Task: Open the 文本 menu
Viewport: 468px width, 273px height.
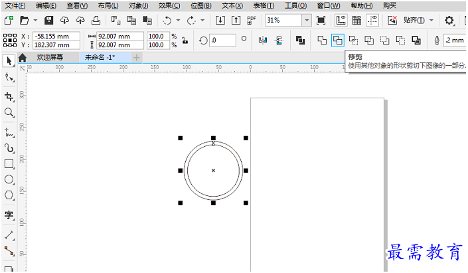Action: click(x=232, y=6)
